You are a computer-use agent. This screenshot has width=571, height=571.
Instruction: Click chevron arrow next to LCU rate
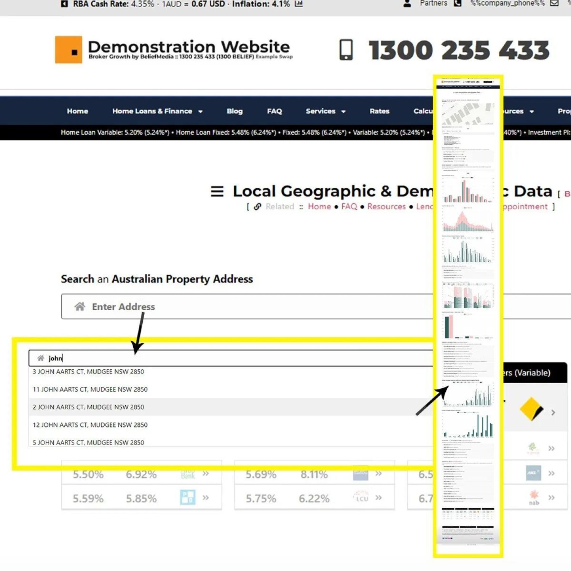click(378, 498)
